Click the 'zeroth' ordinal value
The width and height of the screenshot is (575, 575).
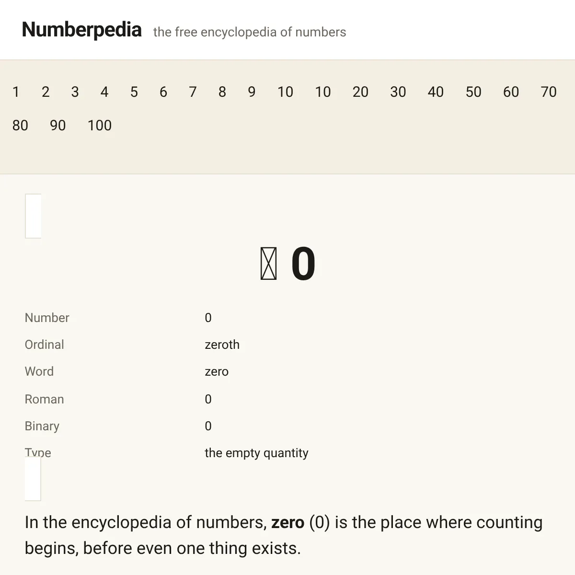click(222, 345)
